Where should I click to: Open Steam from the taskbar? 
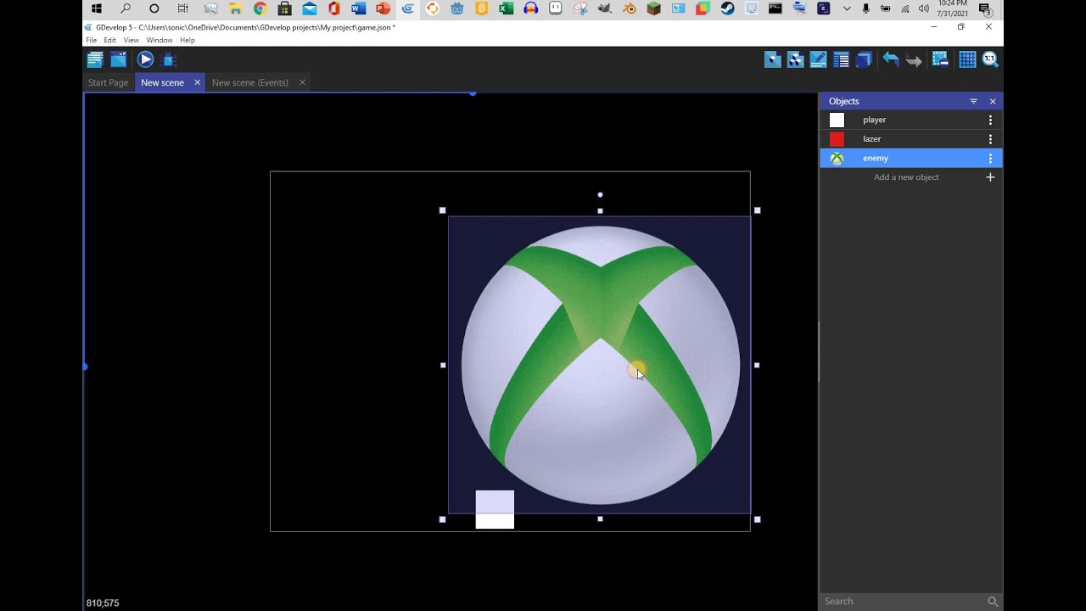pos(727,8)
